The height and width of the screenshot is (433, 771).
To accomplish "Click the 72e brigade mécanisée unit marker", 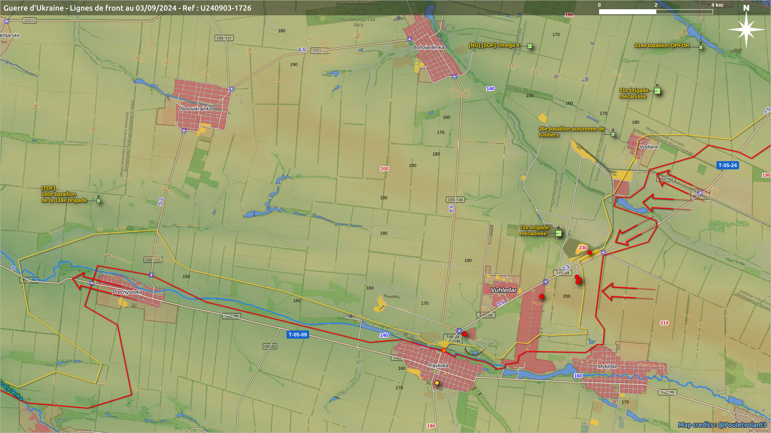I will [558, 233].
